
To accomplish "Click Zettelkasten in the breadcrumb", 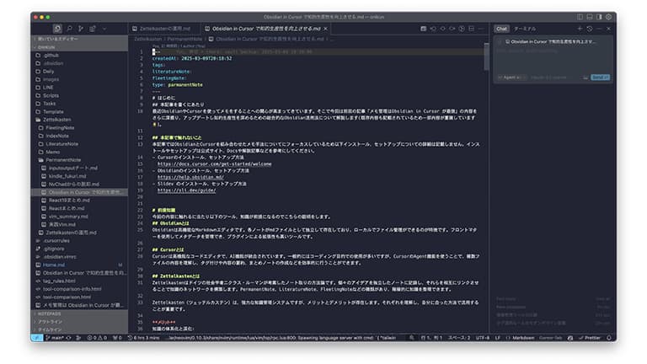I will tap(148, 39).
